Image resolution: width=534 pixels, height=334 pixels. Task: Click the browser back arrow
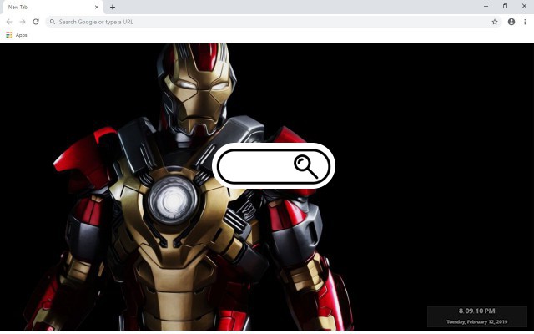pos(9,22)
